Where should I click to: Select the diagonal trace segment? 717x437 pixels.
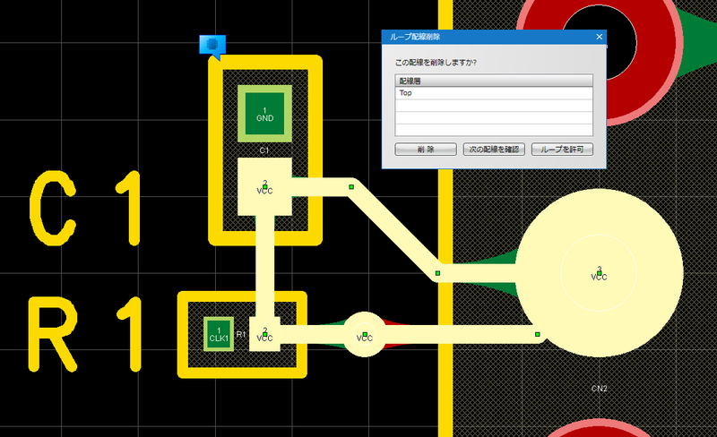pyautogui.click(x=394, y=233)
